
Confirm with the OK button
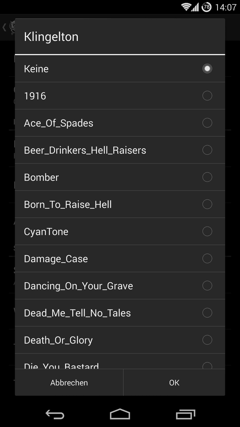[x=174, y=383]
